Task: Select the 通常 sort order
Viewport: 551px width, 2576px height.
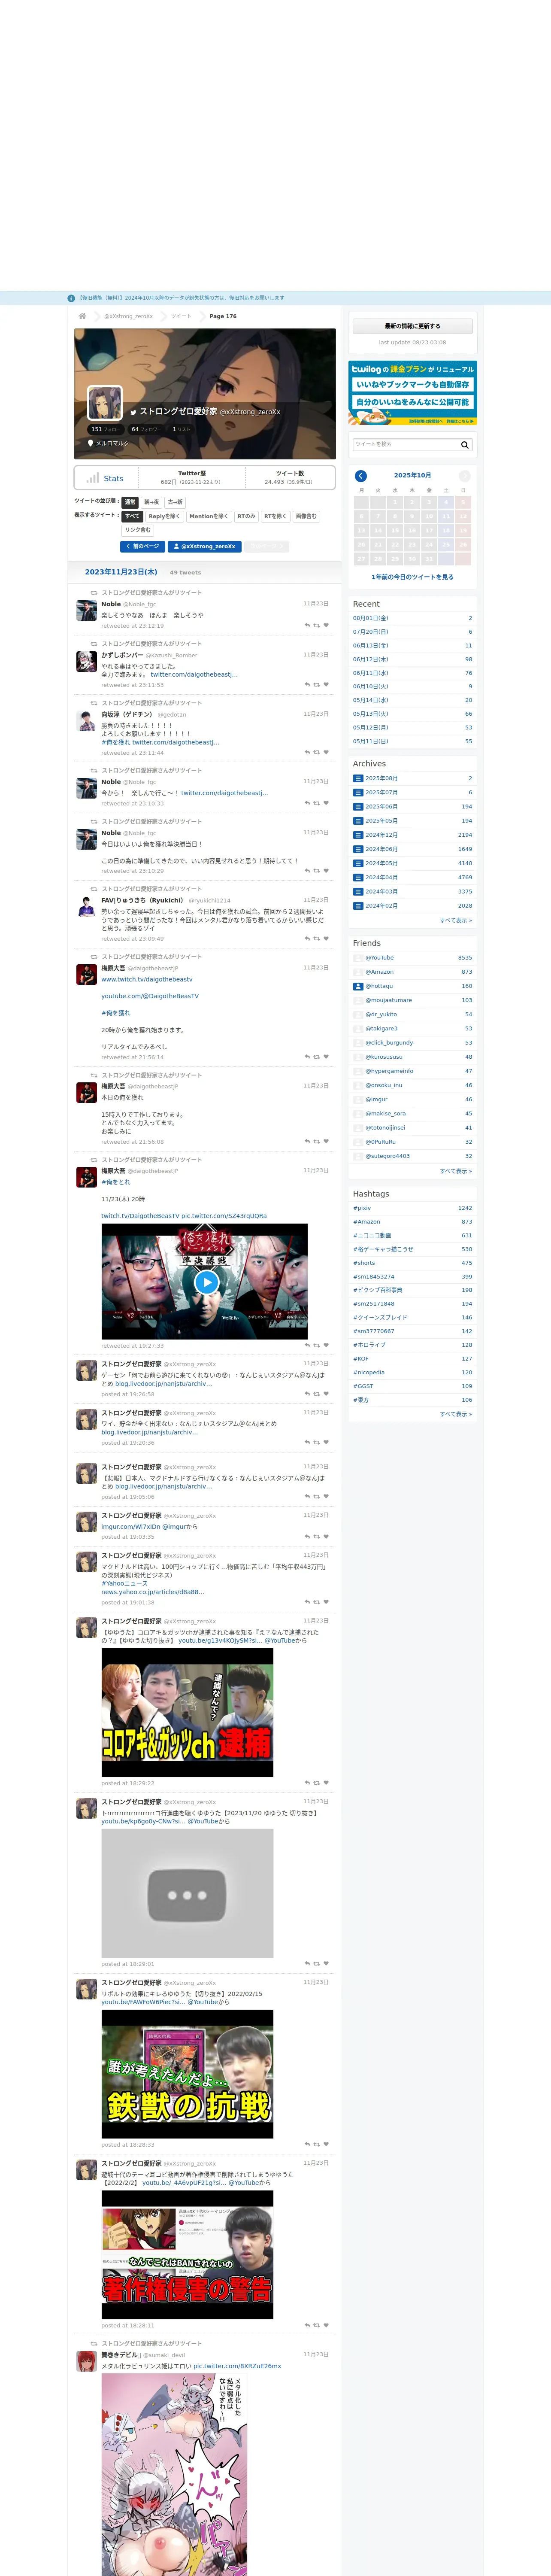Action: [130, 502]
